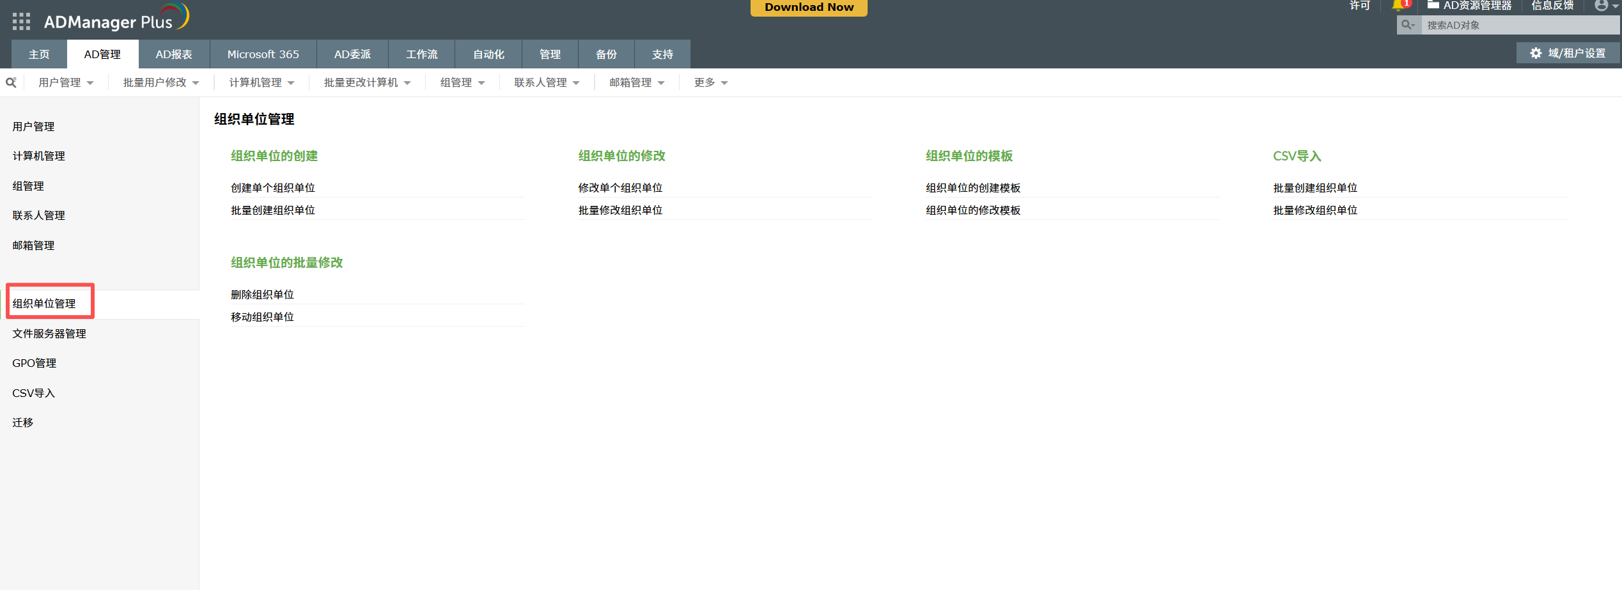
Task: Open the user account avatar menu
Action: tap(1602, 6)
